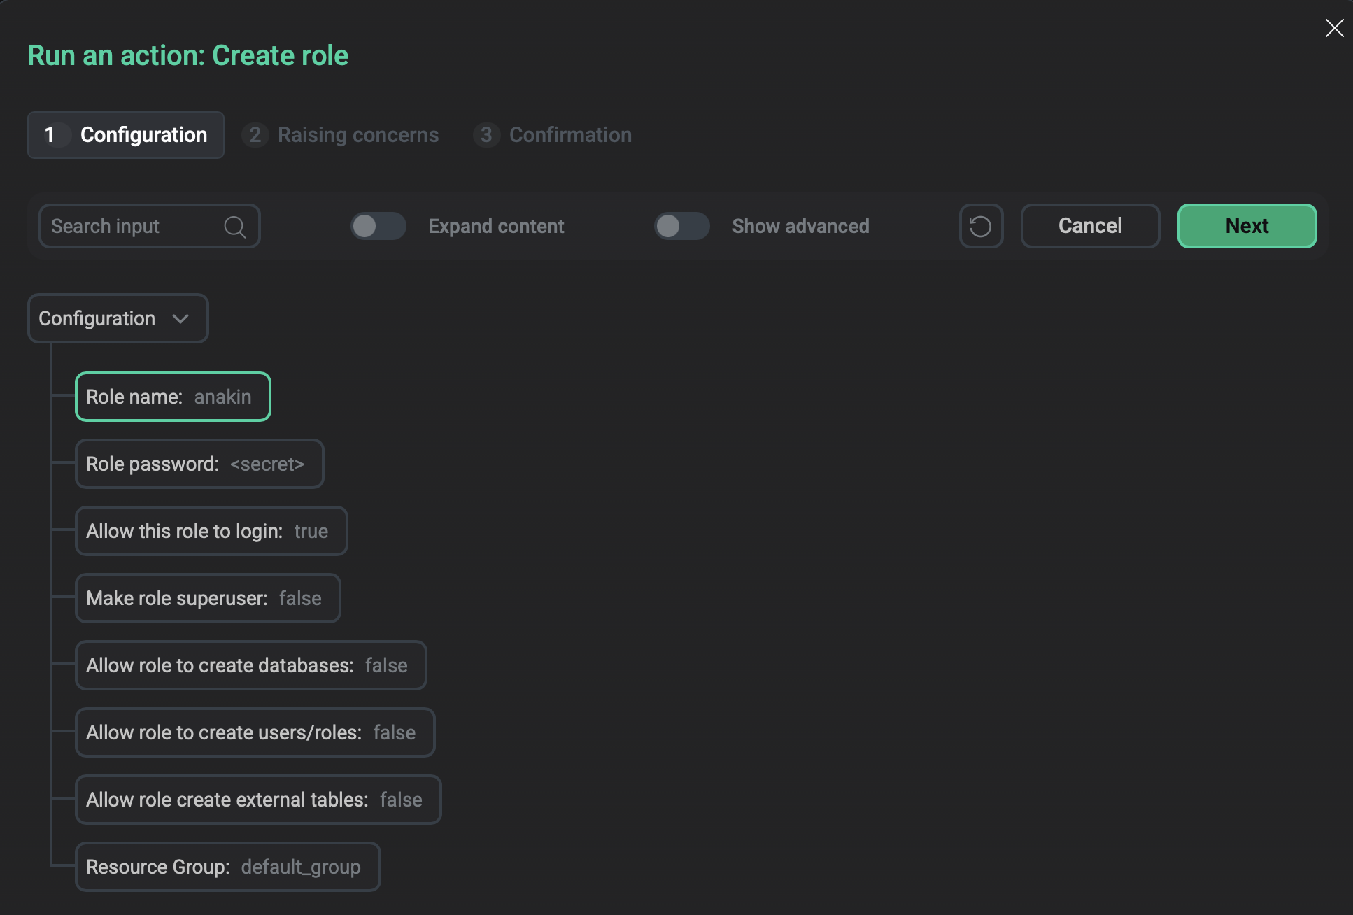1353x915 pixels.
Task: Click the Cancel button
Action: click(x=1090, y=226)
